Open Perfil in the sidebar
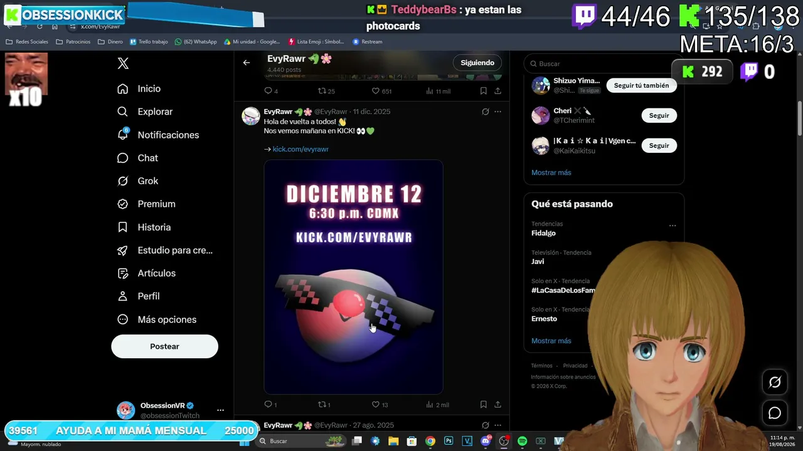Viewport: 803px width, 451px height. point(139,296)
